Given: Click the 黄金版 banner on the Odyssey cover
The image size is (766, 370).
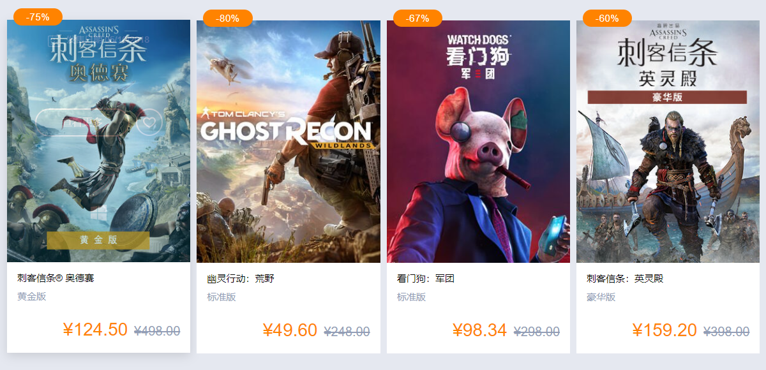Looking at the screenshot, I should click(98, 240).
